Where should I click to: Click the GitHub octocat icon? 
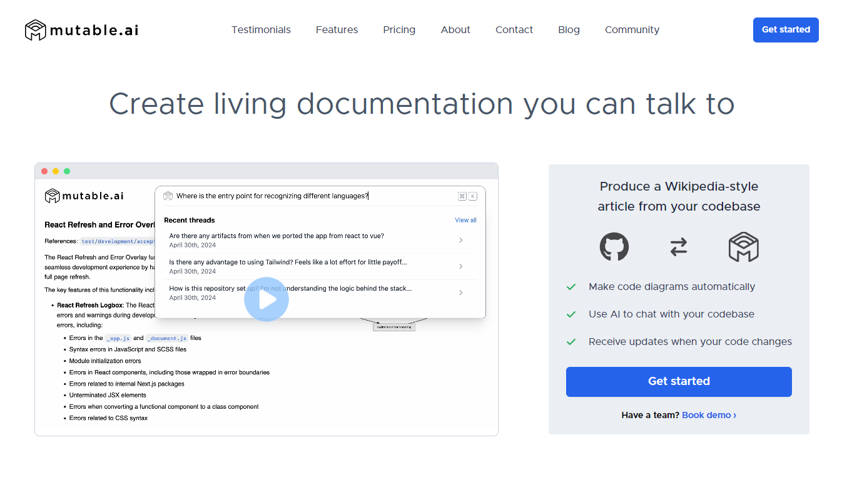614,247
